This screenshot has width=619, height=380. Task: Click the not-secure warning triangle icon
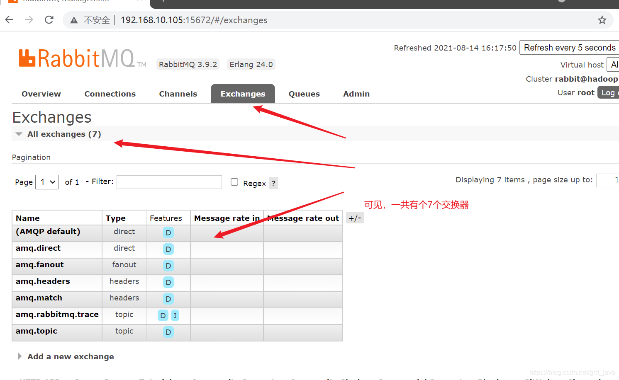[74, 20]
